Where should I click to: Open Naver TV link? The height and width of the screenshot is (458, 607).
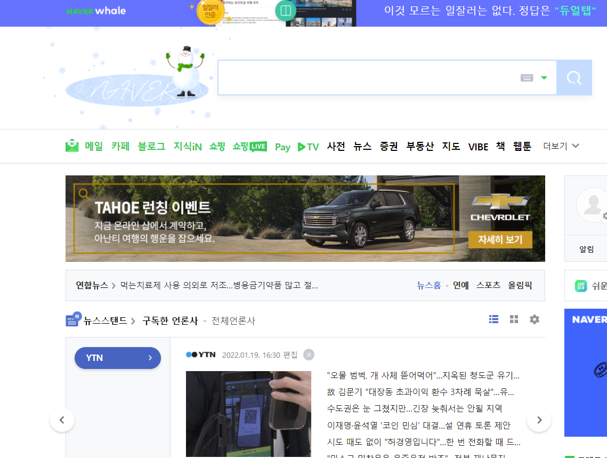308,147
